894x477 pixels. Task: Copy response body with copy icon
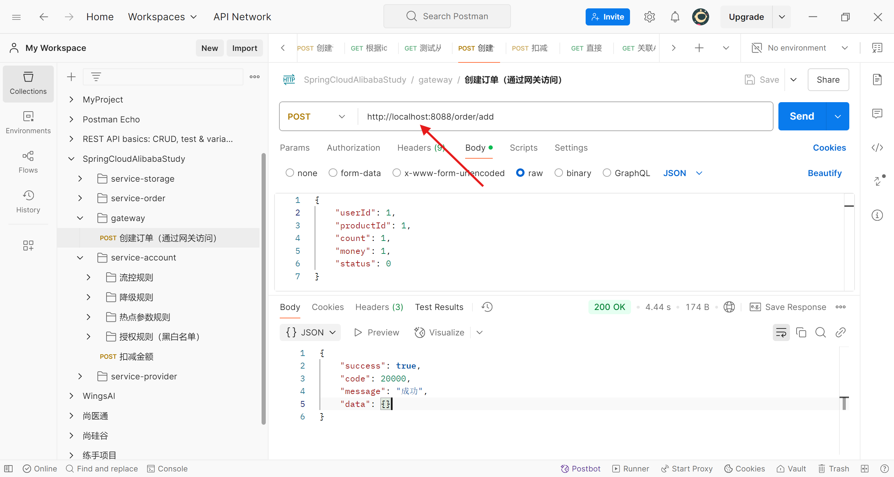click(801, 332)
